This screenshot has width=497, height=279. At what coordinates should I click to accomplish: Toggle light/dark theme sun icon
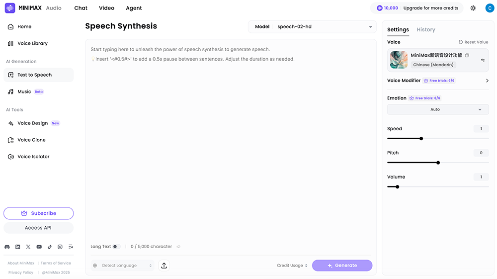pyautogui.click(x=473, y=8)
